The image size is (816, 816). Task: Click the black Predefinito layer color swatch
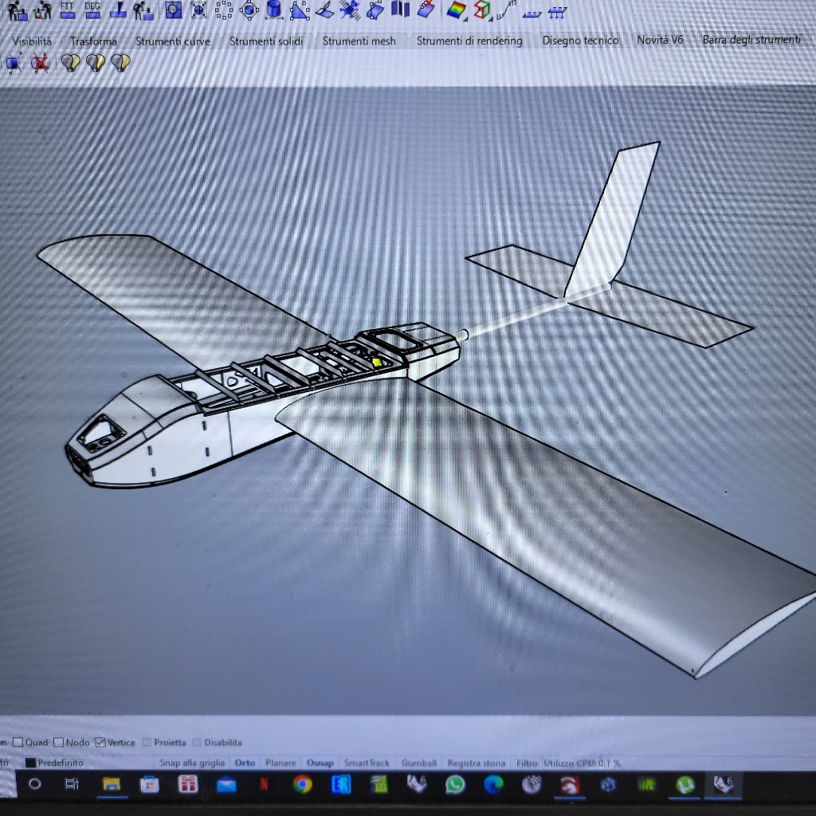[x=30, y=763]
